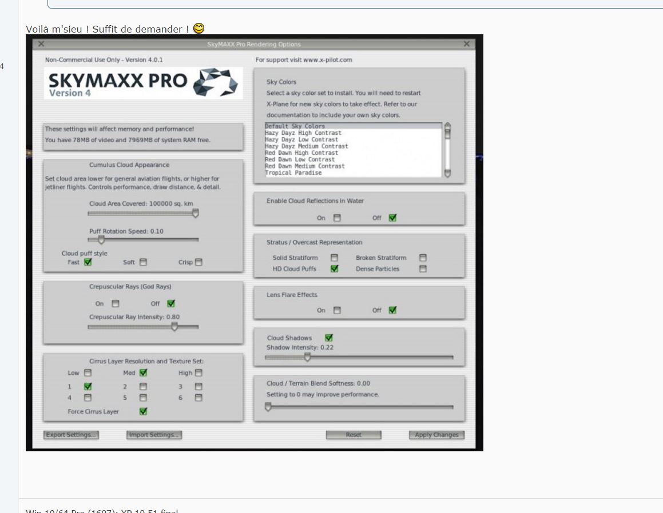
Task: Click the Shadow Intensity slider handle
Action: tap(307, 357)
